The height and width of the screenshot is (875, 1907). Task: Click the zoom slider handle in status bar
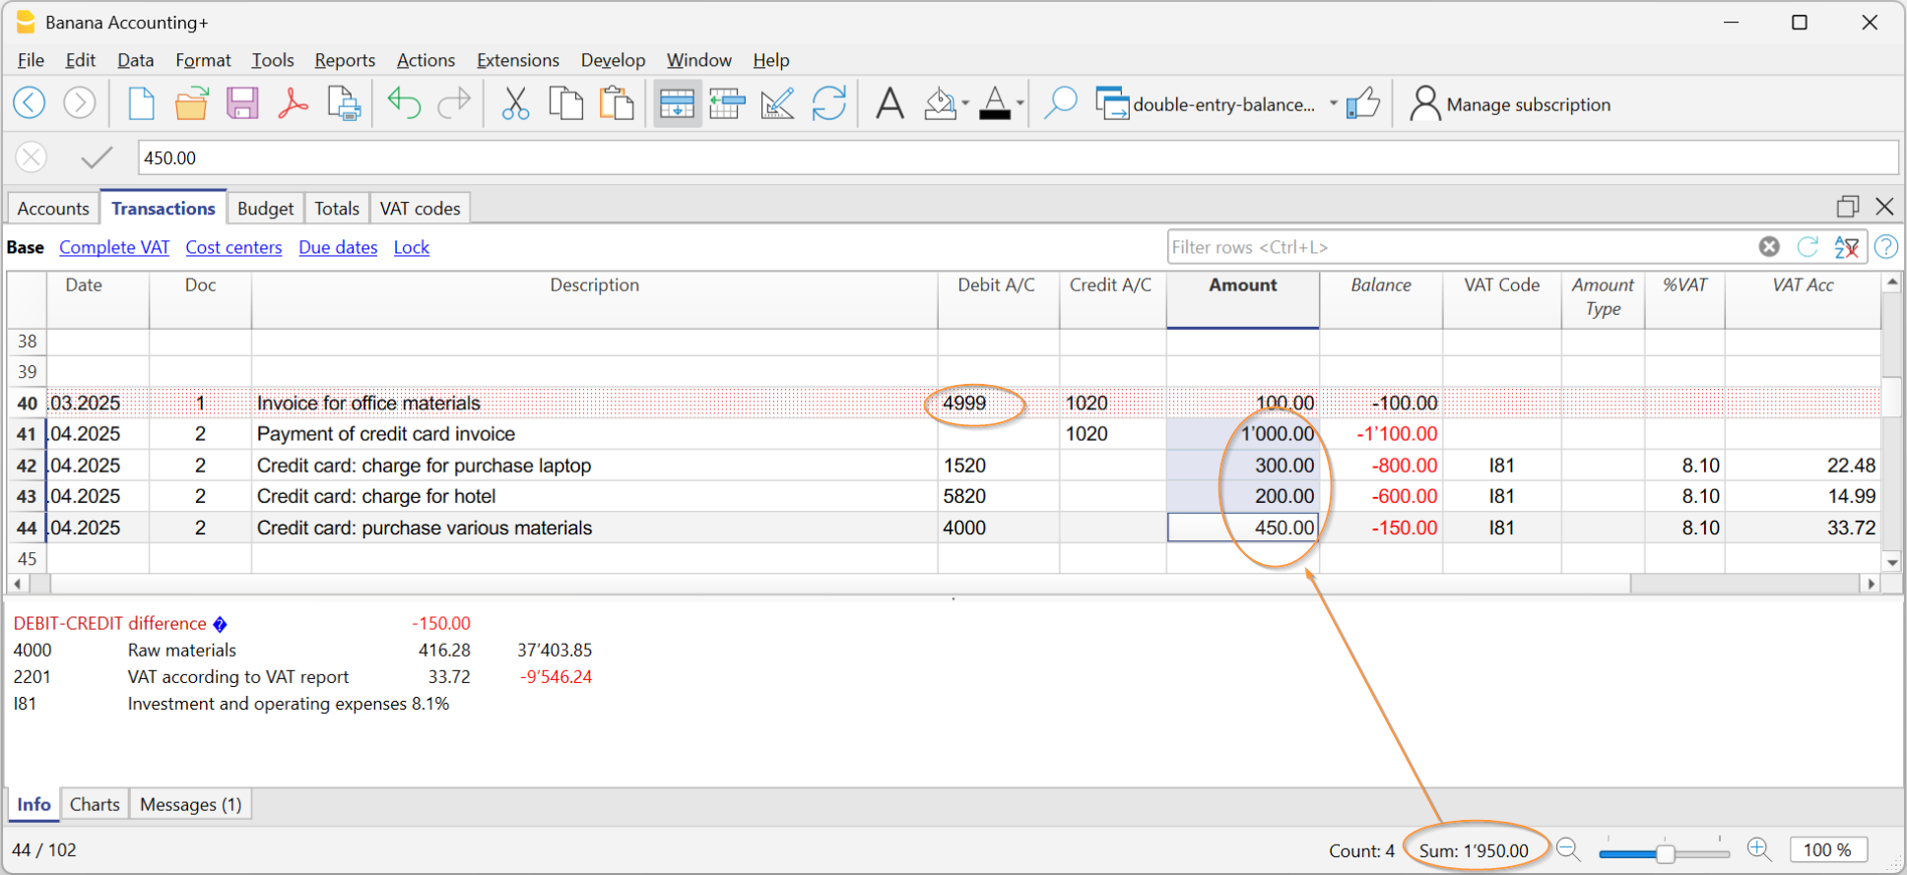pyautogui.click(x=1665, y=852)
